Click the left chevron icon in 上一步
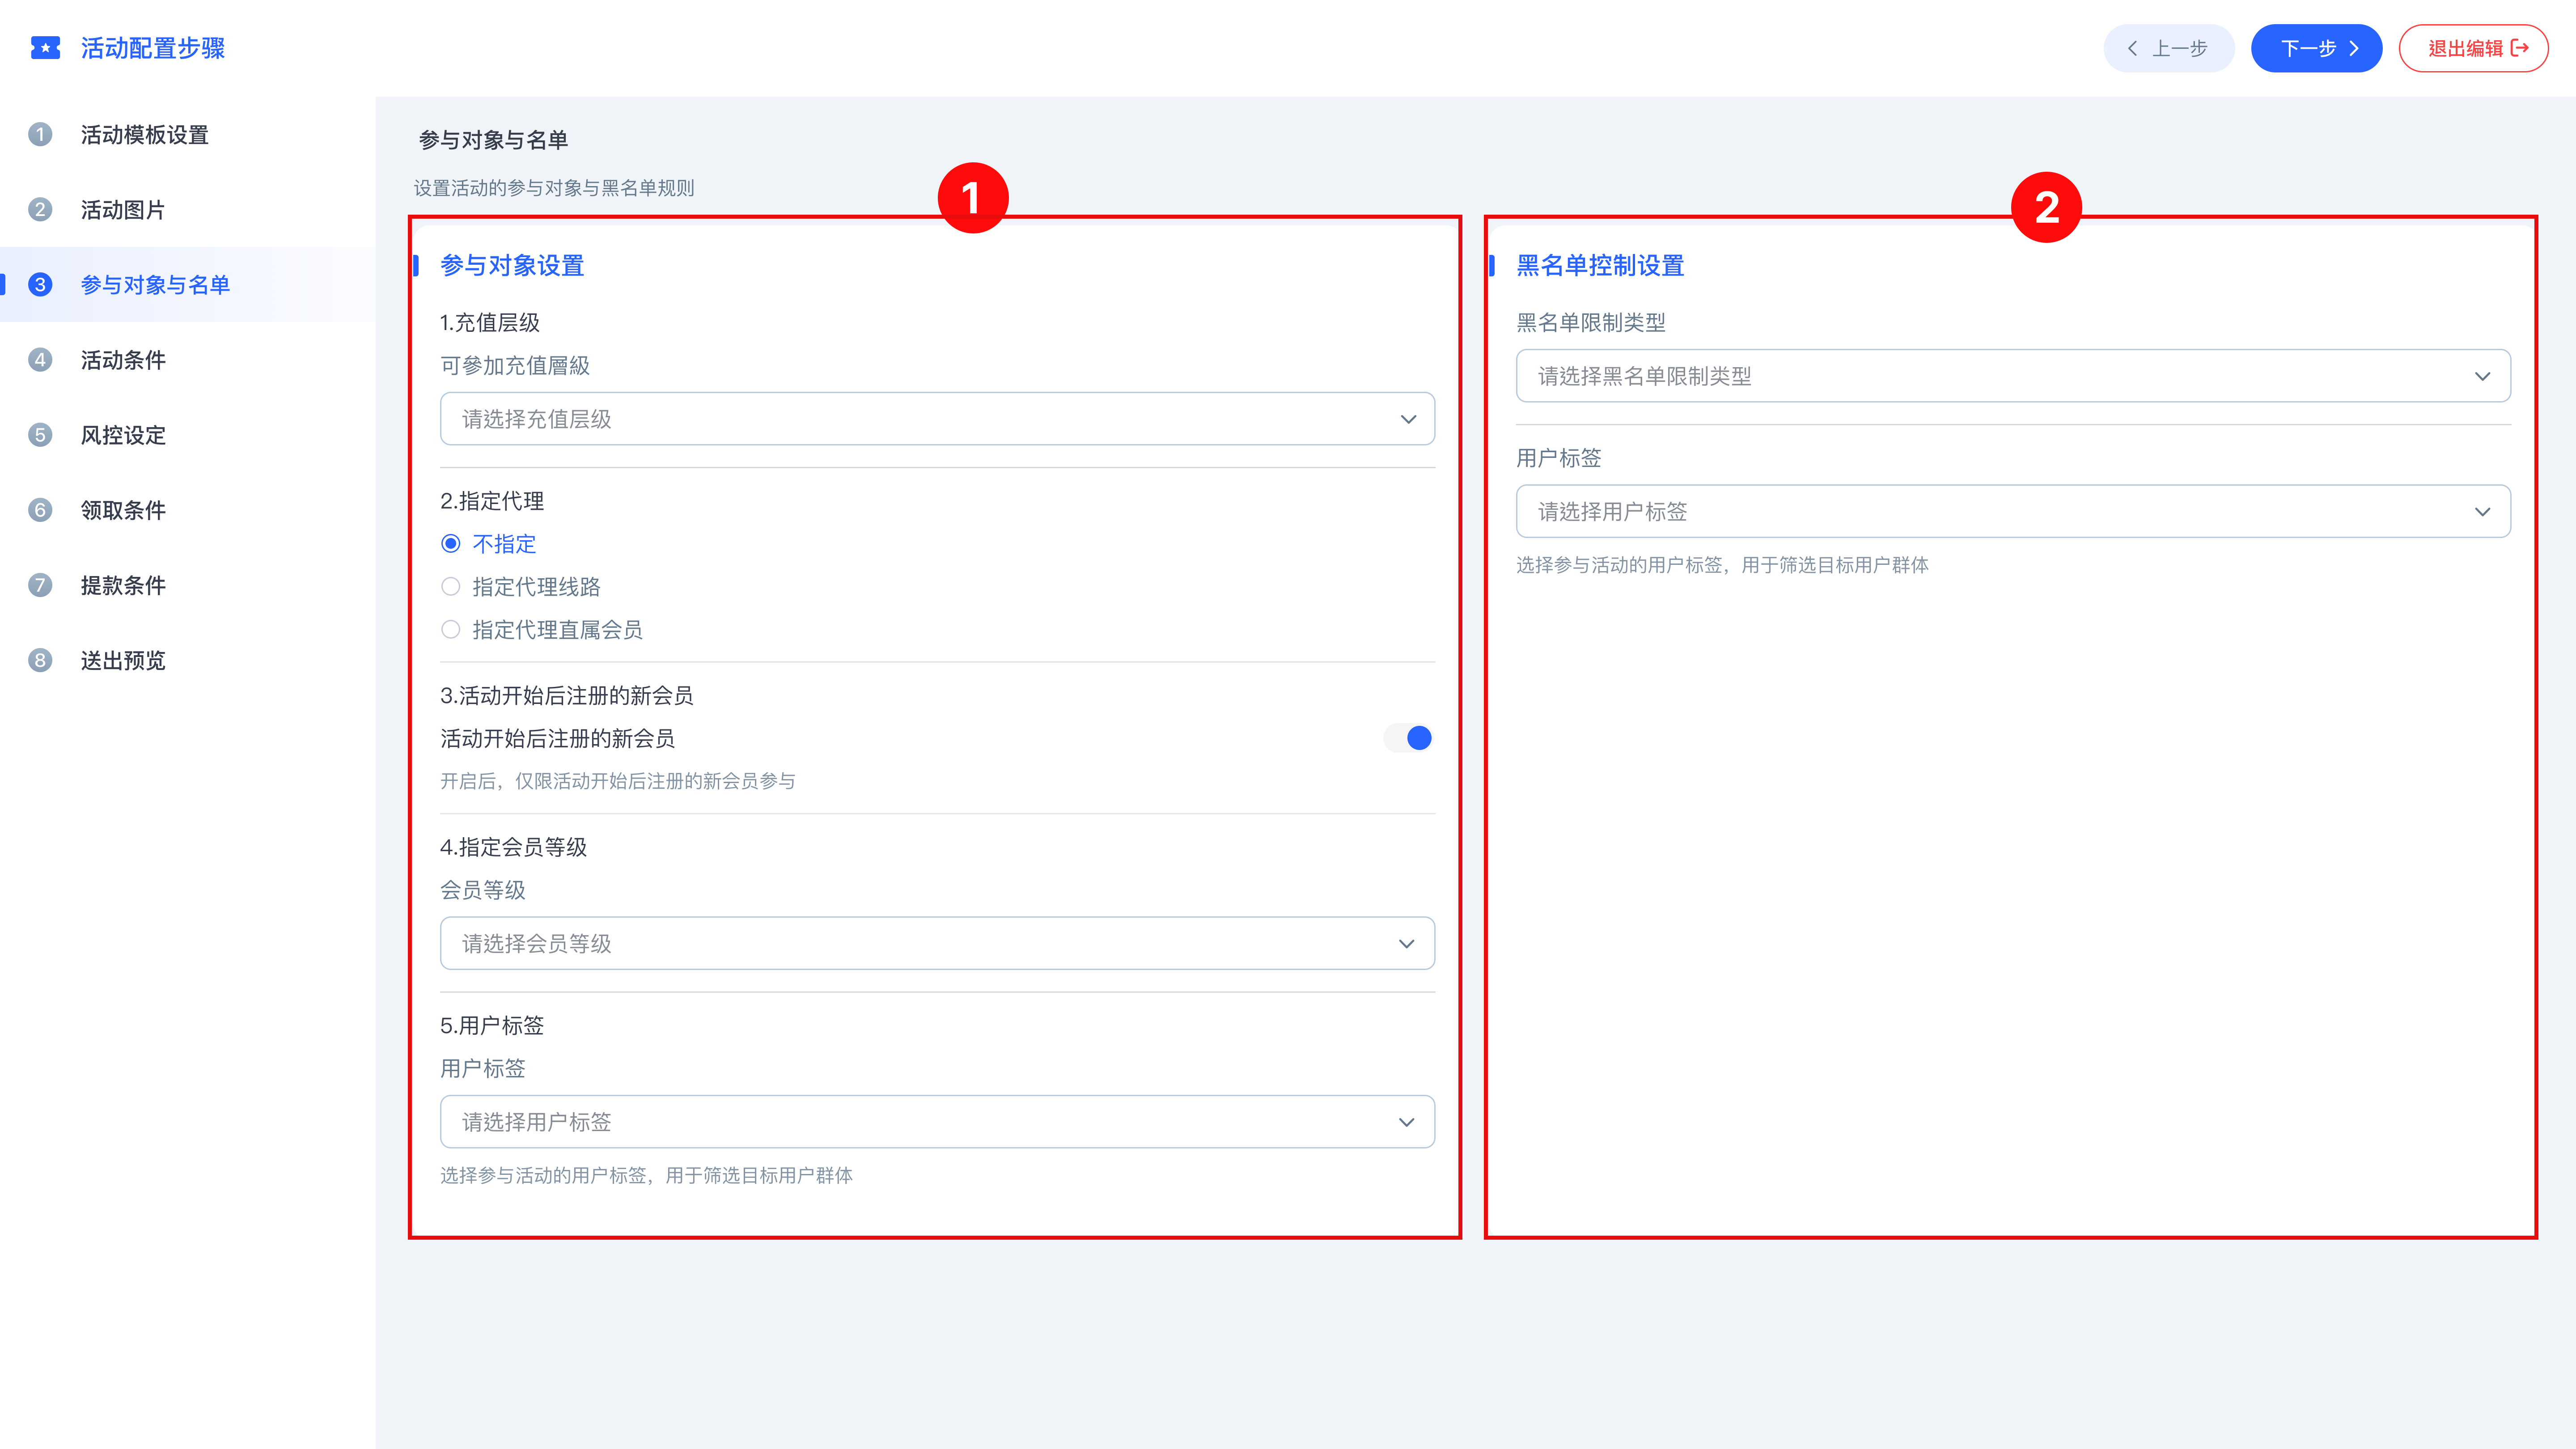This screenshot has width=2576, height=1449. [2132, 48]
